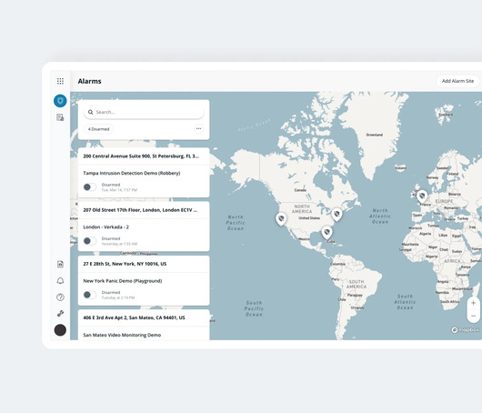Toggle the Tampa Intrusion Detection Demo arm switch
This screenshot has width=482, height=413.
click(90, 187)
